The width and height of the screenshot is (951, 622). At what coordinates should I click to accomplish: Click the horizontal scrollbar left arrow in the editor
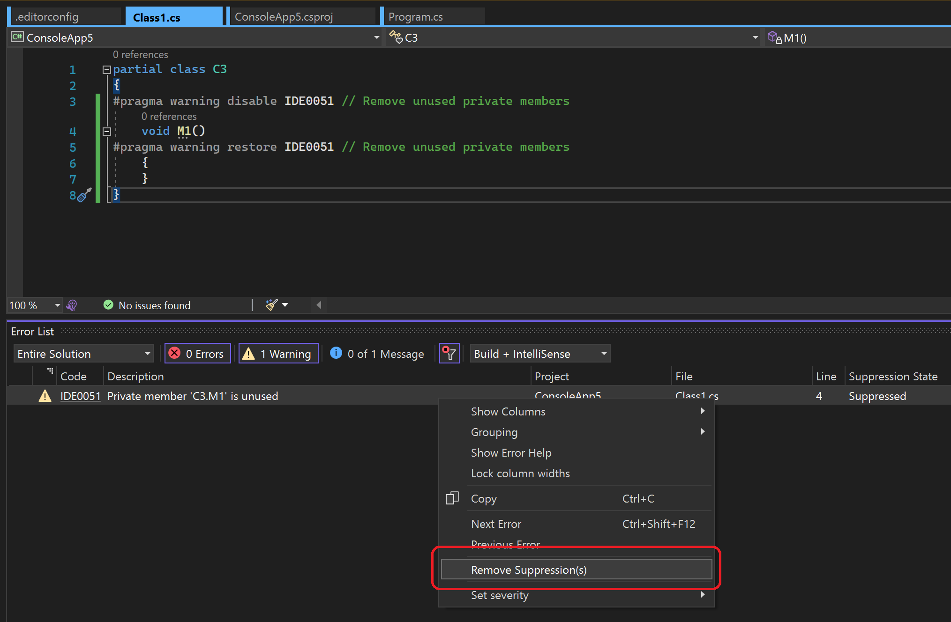[319, 305]
